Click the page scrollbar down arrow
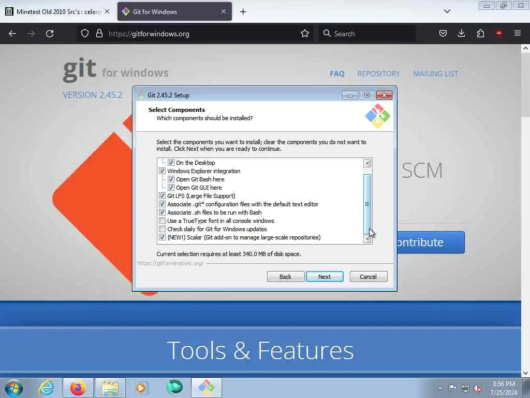This screenshot has width=530, height=398. 526,373
